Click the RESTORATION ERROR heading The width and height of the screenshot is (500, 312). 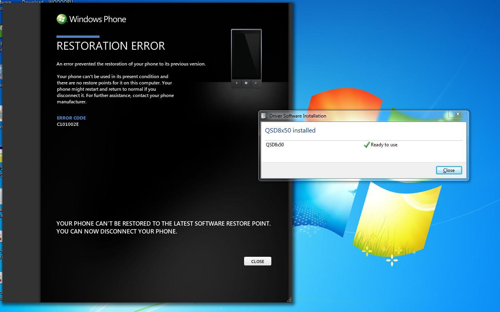click(x=111, y=46)
